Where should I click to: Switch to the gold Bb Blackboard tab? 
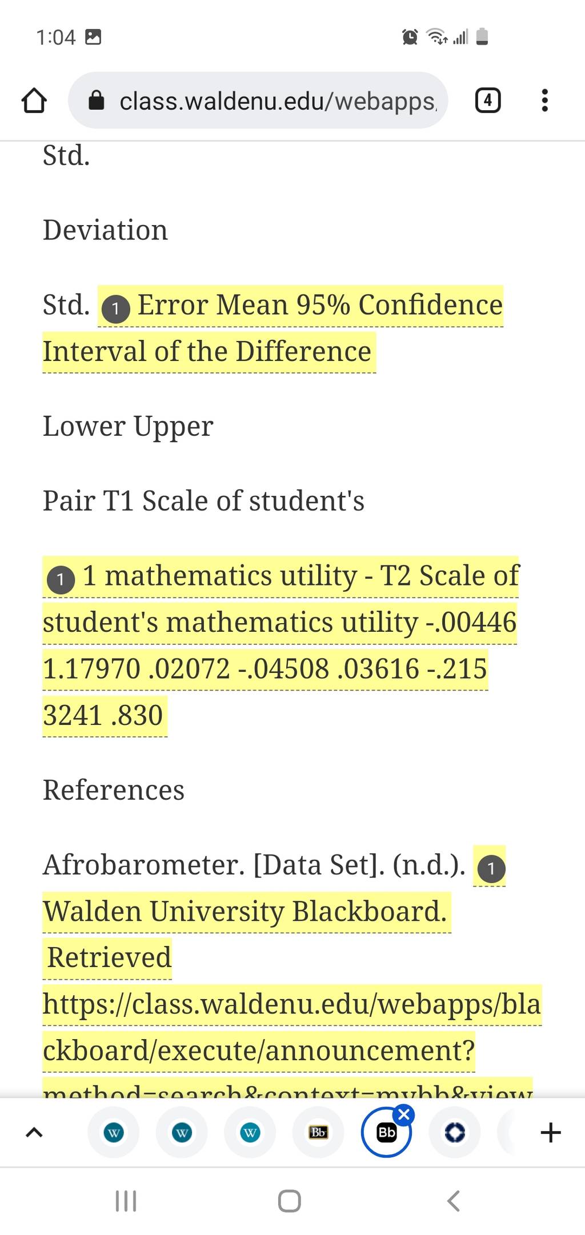tap(318, 1132)
